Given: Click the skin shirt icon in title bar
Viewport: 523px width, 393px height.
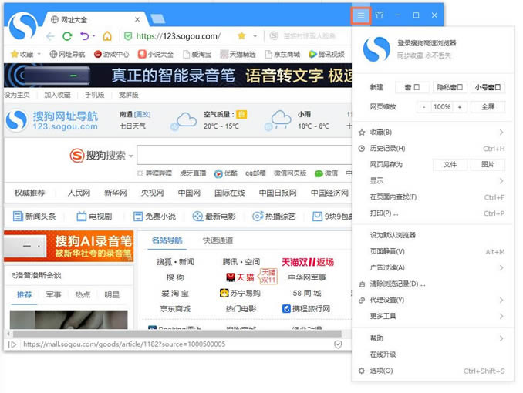Looking at the screenshot, I should (380, 15).
